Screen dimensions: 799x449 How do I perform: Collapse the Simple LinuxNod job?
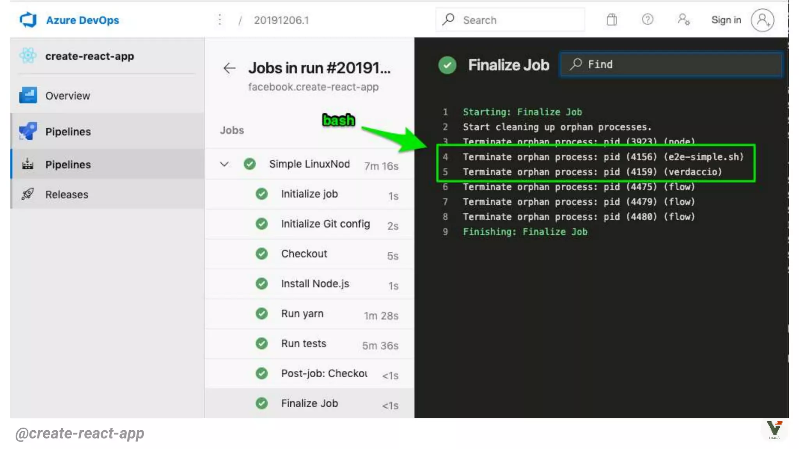(224, 164)
